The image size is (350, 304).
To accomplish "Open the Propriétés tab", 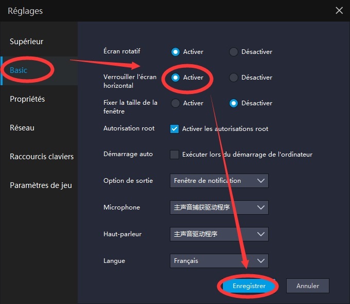I will (x=27, y=99).
